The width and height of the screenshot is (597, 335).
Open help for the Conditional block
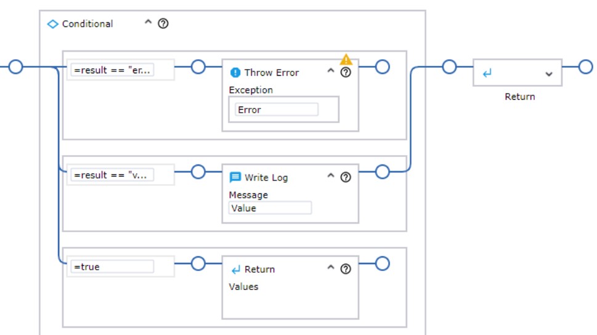163,23
